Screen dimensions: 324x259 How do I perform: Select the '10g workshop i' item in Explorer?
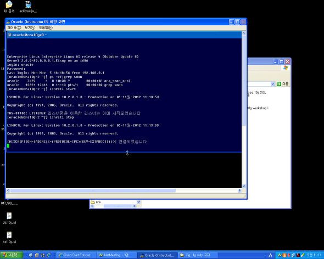click(258, 108)
